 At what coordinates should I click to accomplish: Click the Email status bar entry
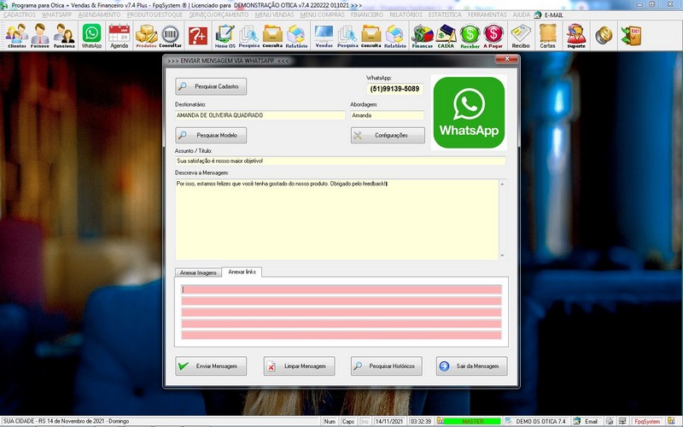pos(587,421)
